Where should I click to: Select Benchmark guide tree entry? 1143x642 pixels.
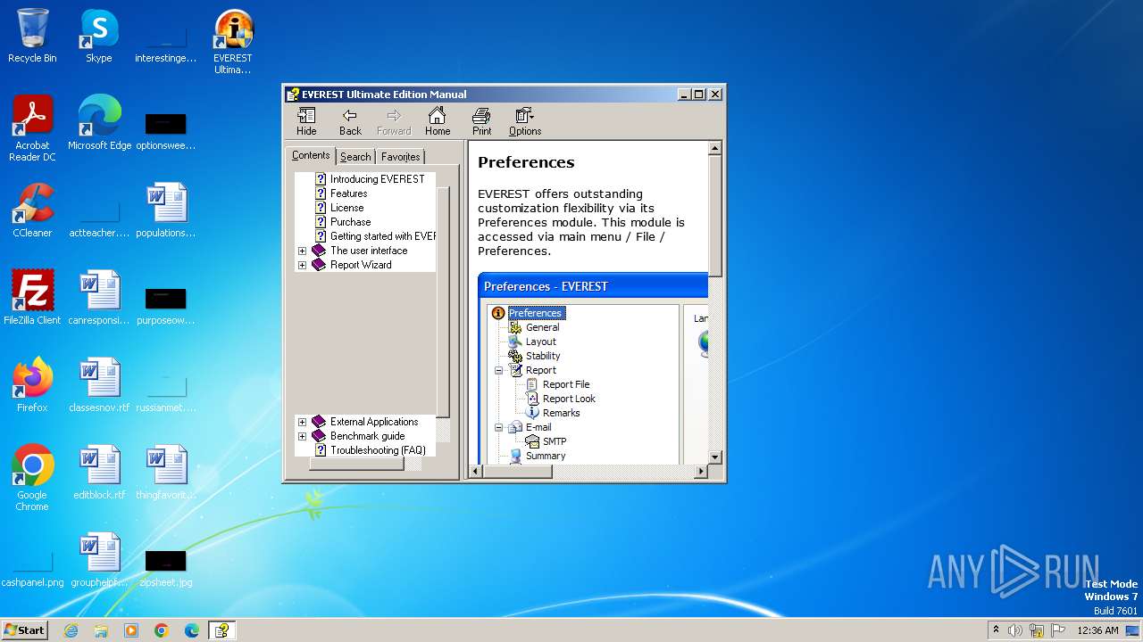367,436
